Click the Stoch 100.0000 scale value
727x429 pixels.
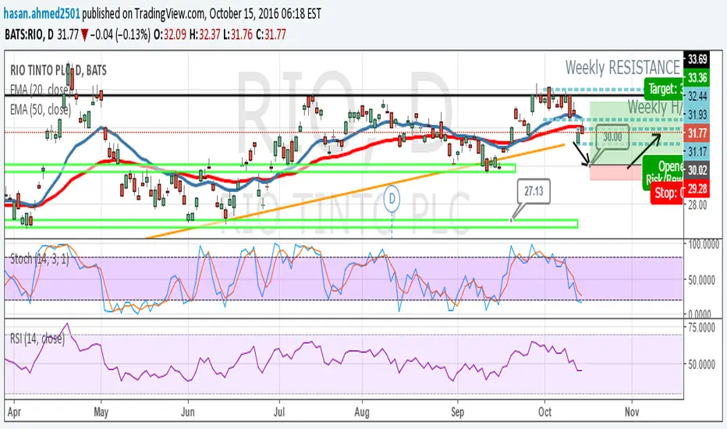(704, 244)
